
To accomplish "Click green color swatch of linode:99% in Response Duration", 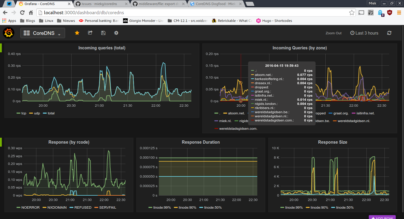I will tap(150, 207).
